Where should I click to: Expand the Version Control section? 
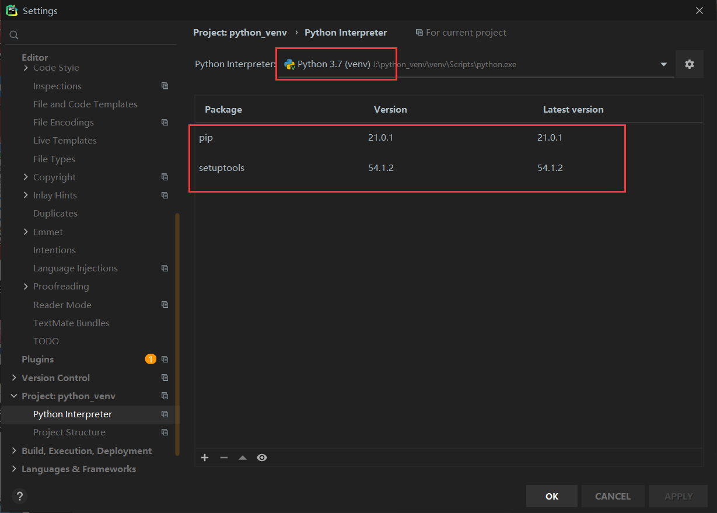14,378
